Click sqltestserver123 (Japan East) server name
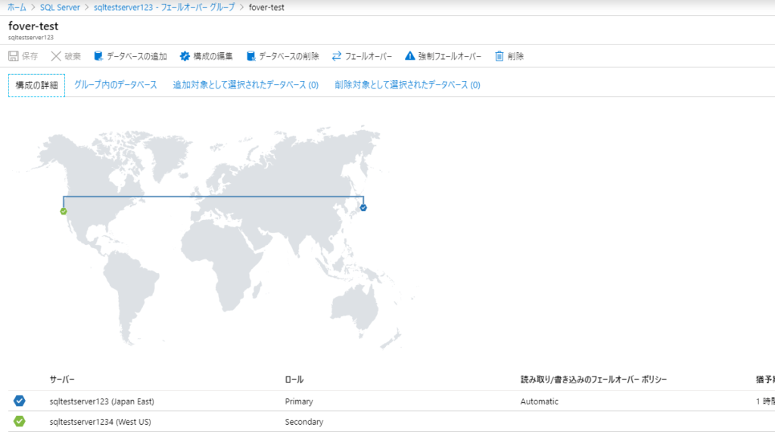This screenshot has height=440, width=775. [102, 401]
